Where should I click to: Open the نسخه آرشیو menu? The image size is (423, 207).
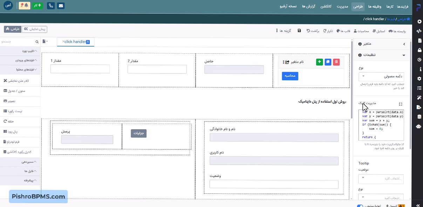click(288, 6)
